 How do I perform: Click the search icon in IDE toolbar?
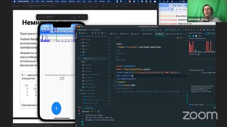[214, 30]
